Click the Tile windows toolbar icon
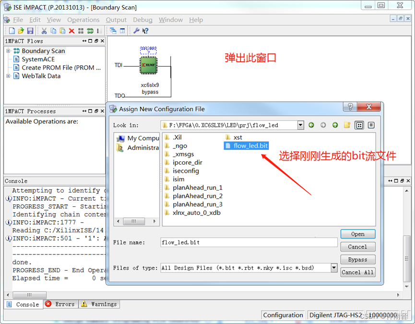The width and height of the screenshot is (415, 324). [122, 31]
